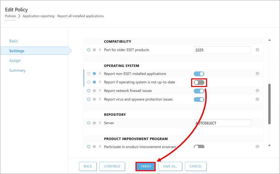Image resolution: width=280 pixels, height=174 pixels.
Task: Click the Save As button
Action: [170, 166]
